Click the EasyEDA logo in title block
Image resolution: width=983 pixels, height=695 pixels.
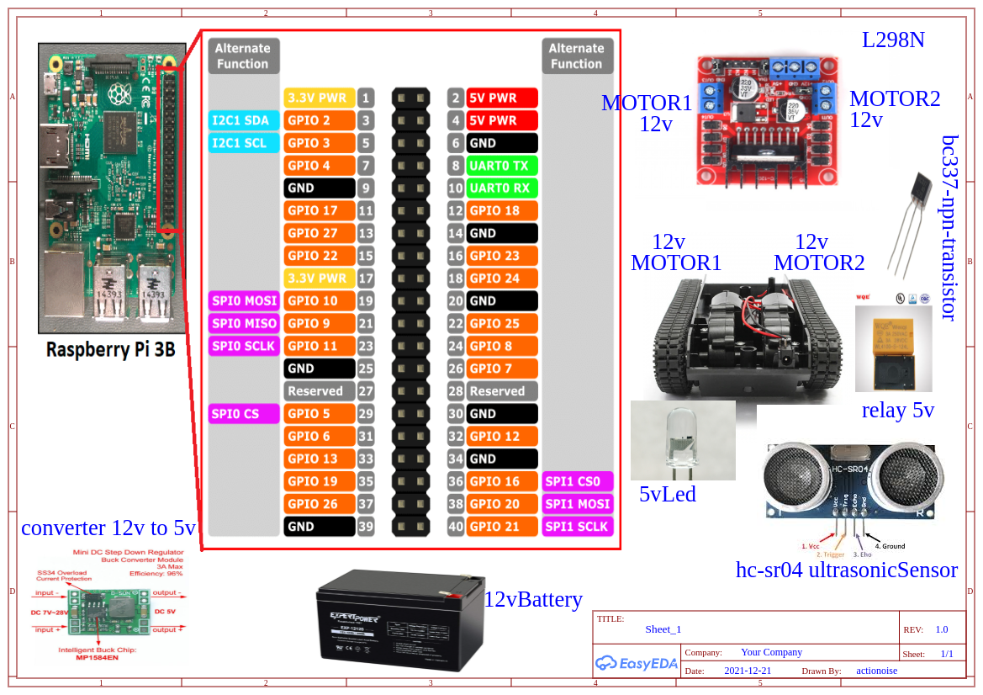coord(637,663)
